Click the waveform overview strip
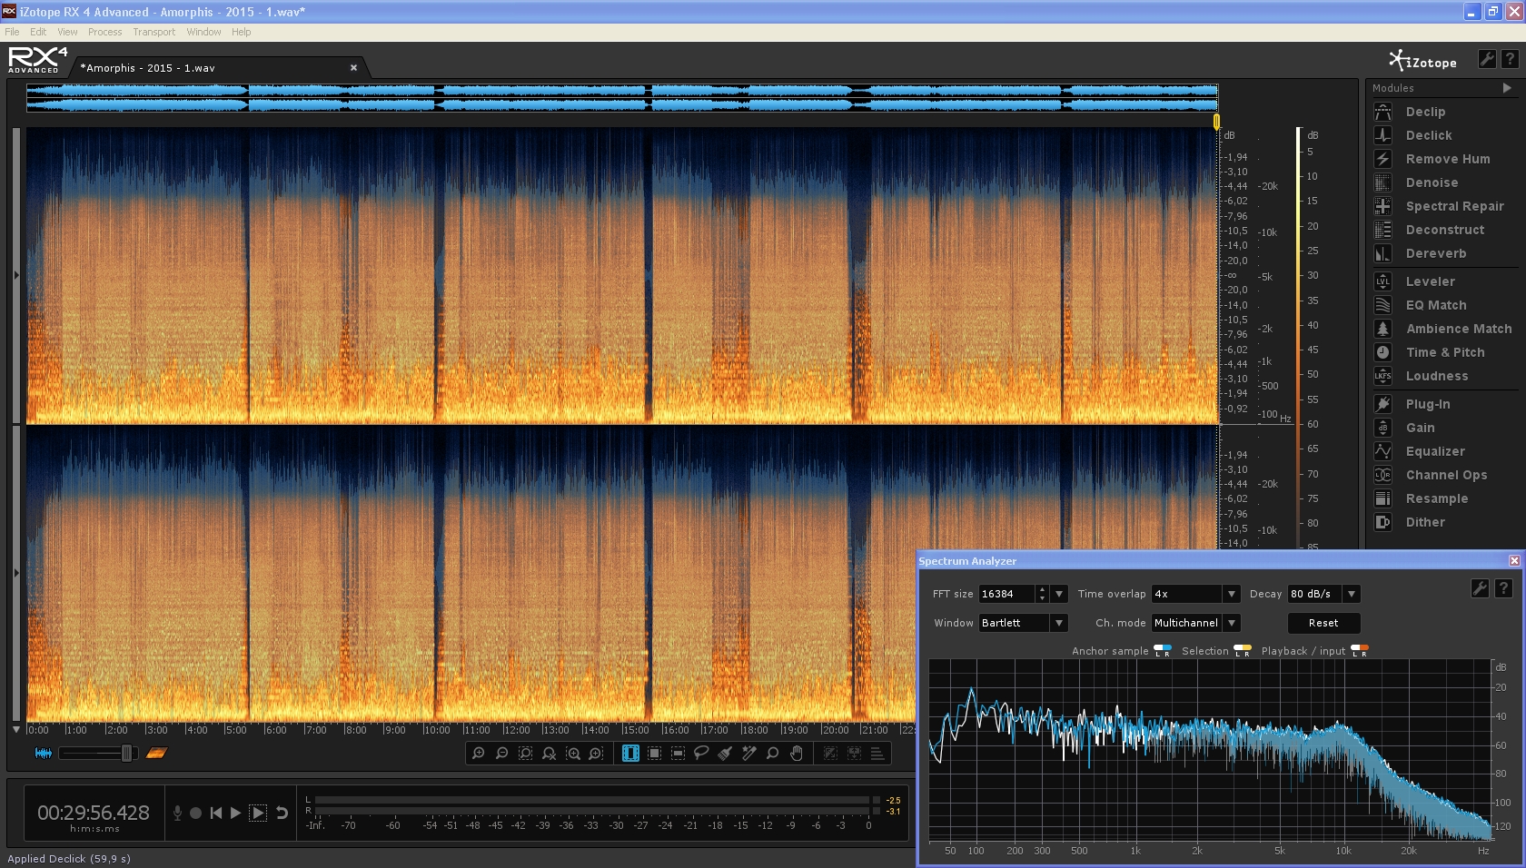This screenshot has width=1526, height=868. [x=622, y=98]
